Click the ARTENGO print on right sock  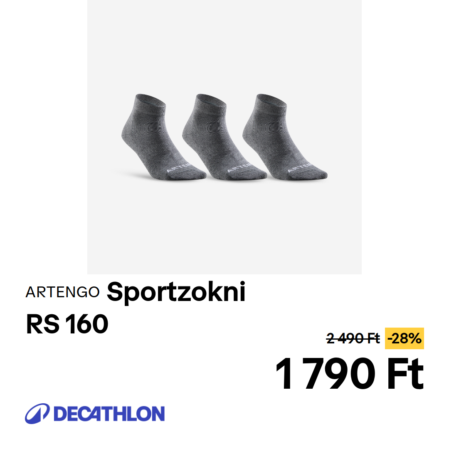click(299, 168)
